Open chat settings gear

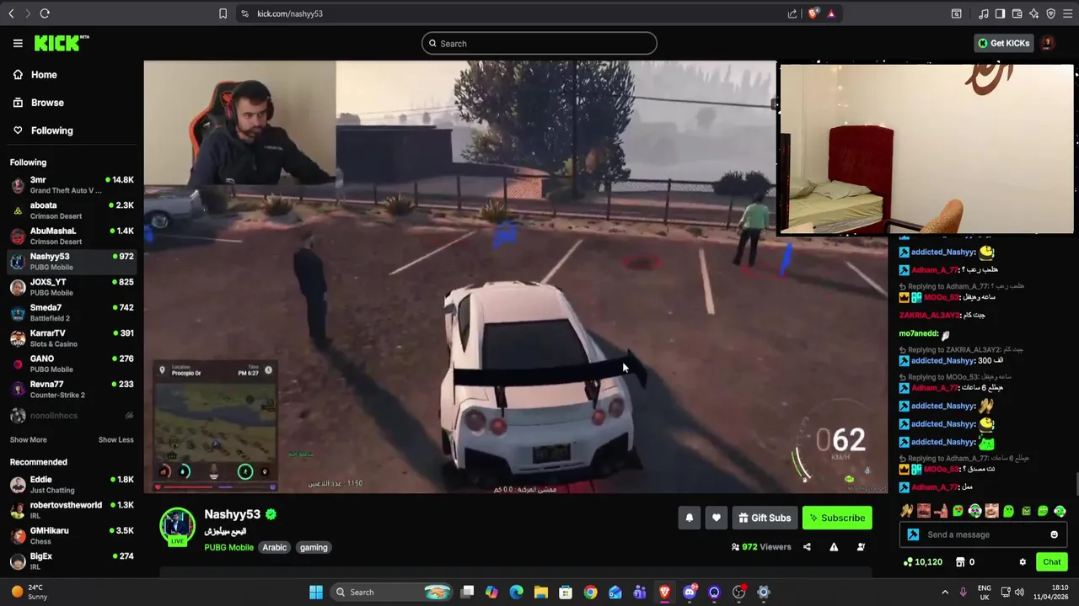pyautogui.click(x=1023, y=562)
